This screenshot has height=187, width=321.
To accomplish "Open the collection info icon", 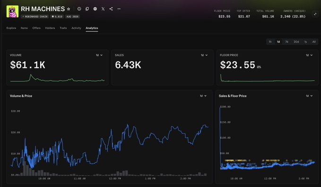I will click(79, 9).
